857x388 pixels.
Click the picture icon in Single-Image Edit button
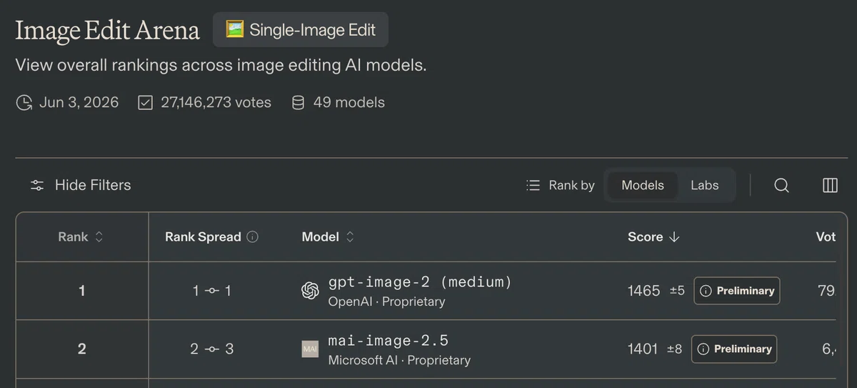pyautogui.click(x=235, y=29)
